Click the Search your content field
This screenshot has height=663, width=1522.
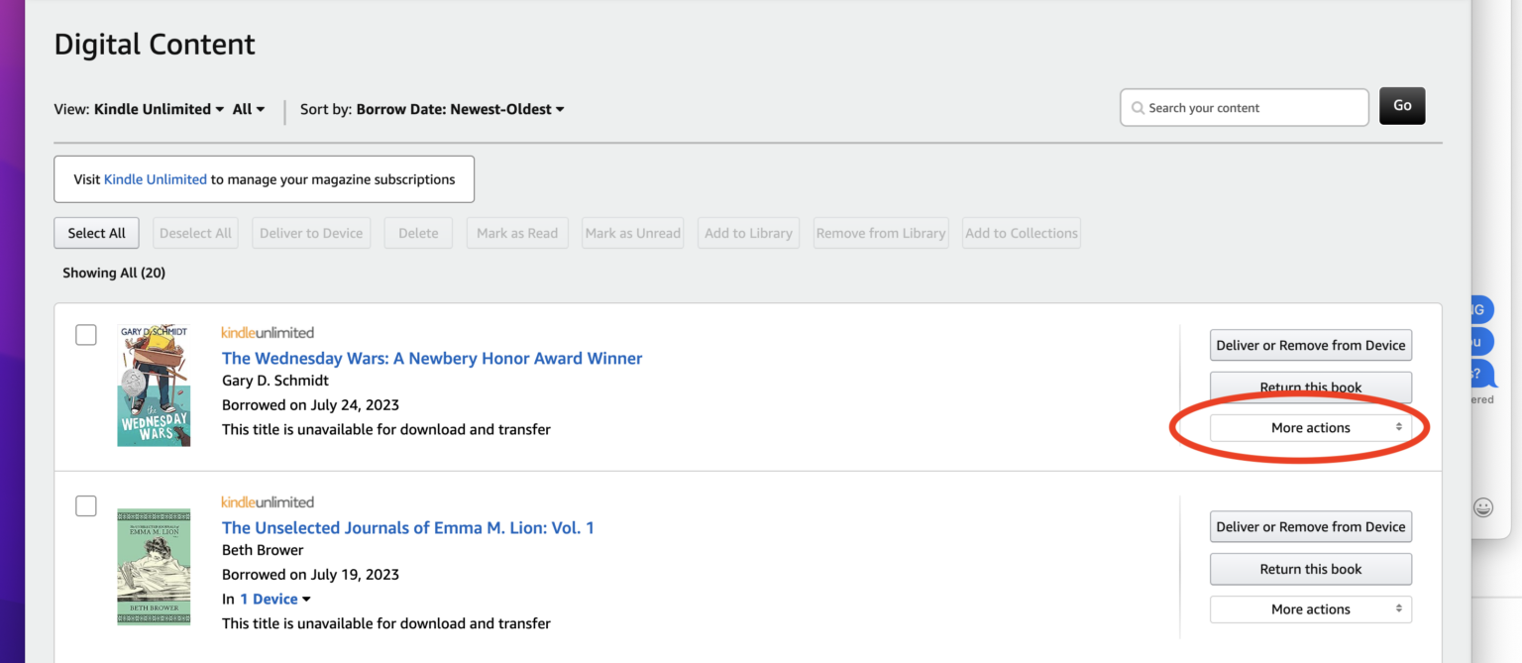pyautogui.click(x=1244, y=107)
